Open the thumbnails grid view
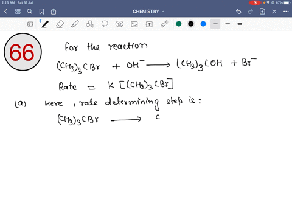292x219 pixels. 18,12
